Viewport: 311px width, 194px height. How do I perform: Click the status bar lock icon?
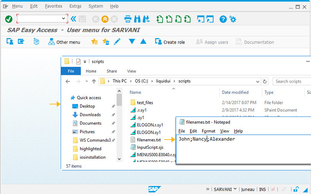[x=296, y=189]
